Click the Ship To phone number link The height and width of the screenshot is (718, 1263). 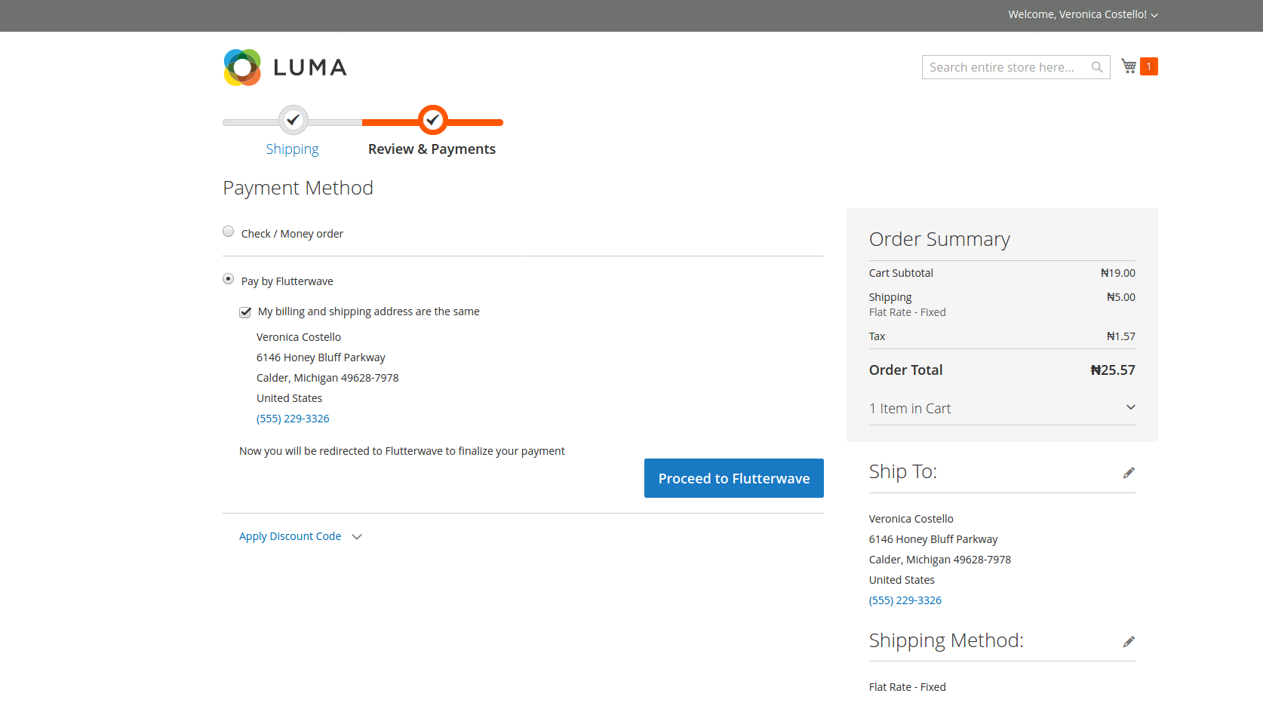(905, 600)
